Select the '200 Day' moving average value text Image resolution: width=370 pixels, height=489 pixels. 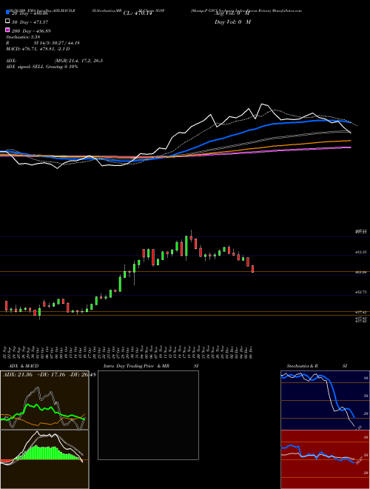click(31, 31)
